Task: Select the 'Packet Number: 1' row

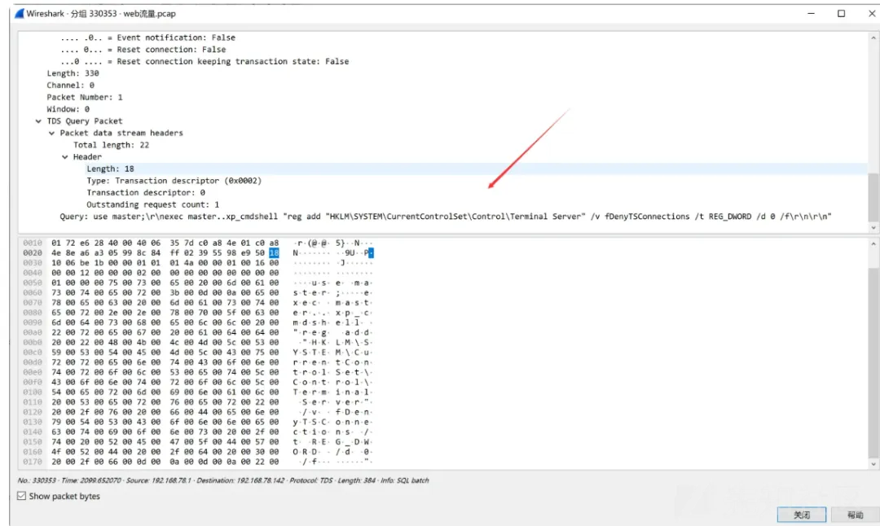Action: (x=443, y=97)
